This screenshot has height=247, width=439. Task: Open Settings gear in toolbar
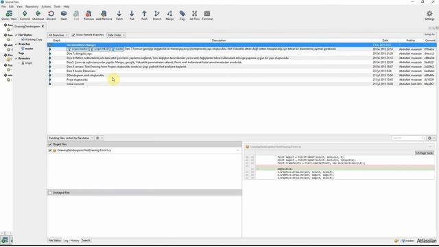429,15
